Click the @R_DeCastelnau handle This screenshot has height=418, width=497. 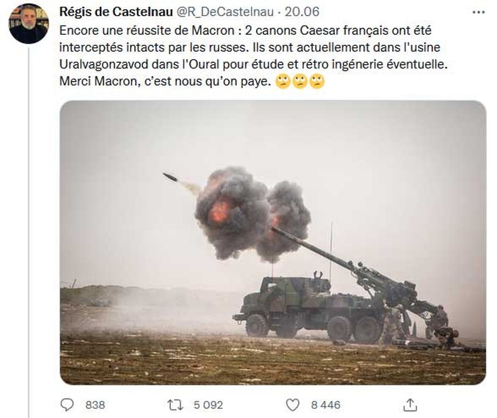coord(217,12)
